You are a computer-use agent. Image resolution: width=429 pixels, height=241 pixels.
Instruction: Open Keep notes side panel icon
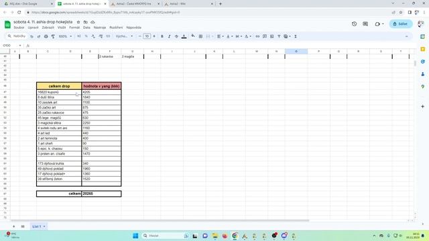click(423, 49)
